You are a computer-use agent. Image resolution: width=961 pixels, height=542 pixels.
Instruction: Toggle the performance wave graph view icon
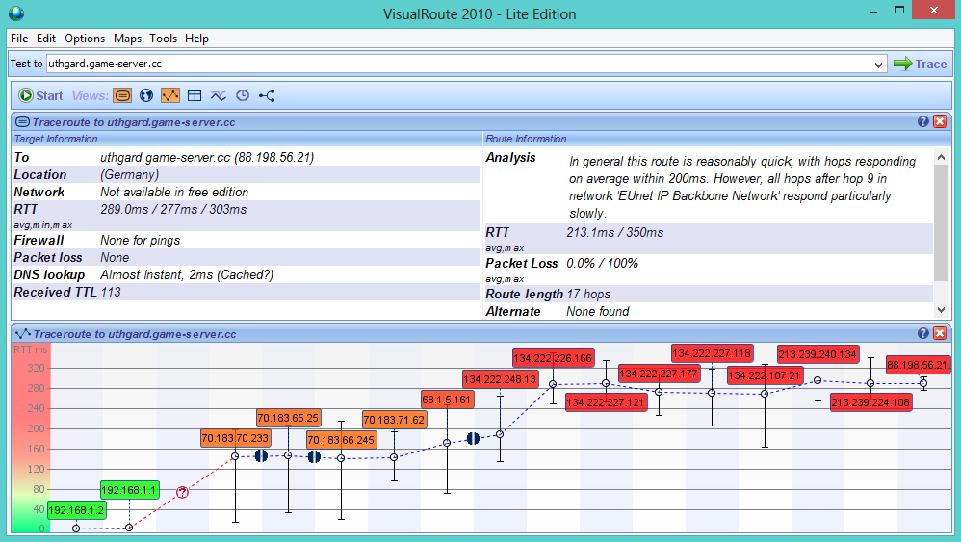tap(219, 95)
